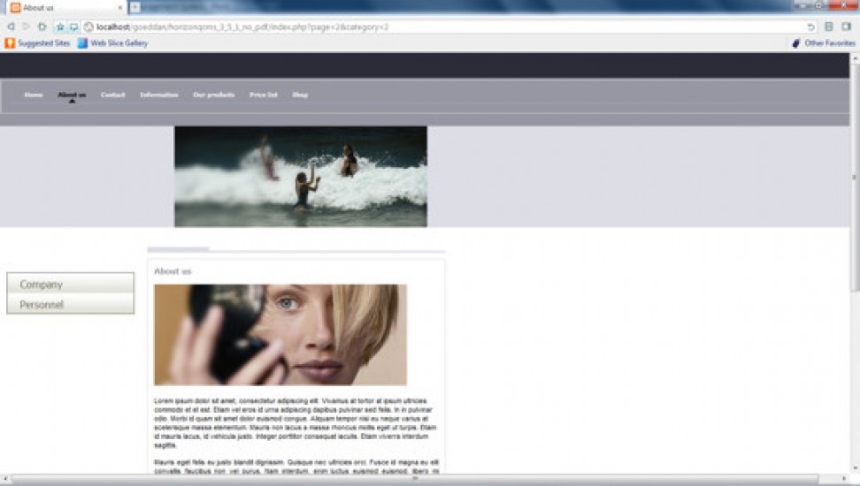Click the browser Forward arrow

[26, 27]
